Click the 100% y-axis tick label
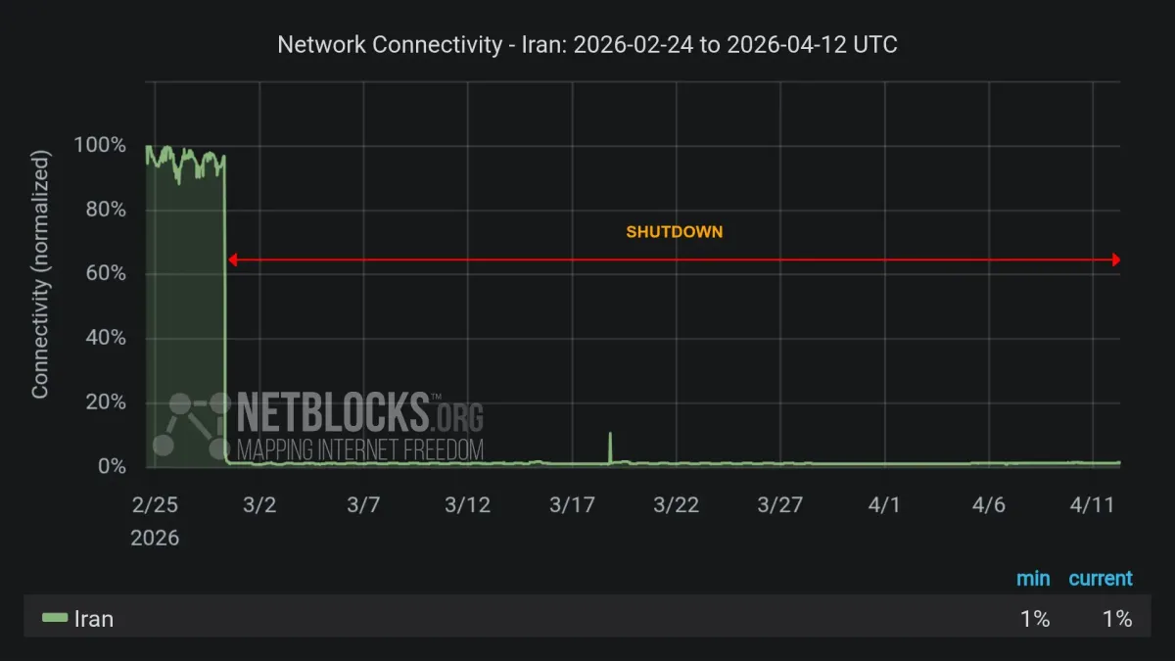The image size is (1175, 661). click(x=99, y=145)
